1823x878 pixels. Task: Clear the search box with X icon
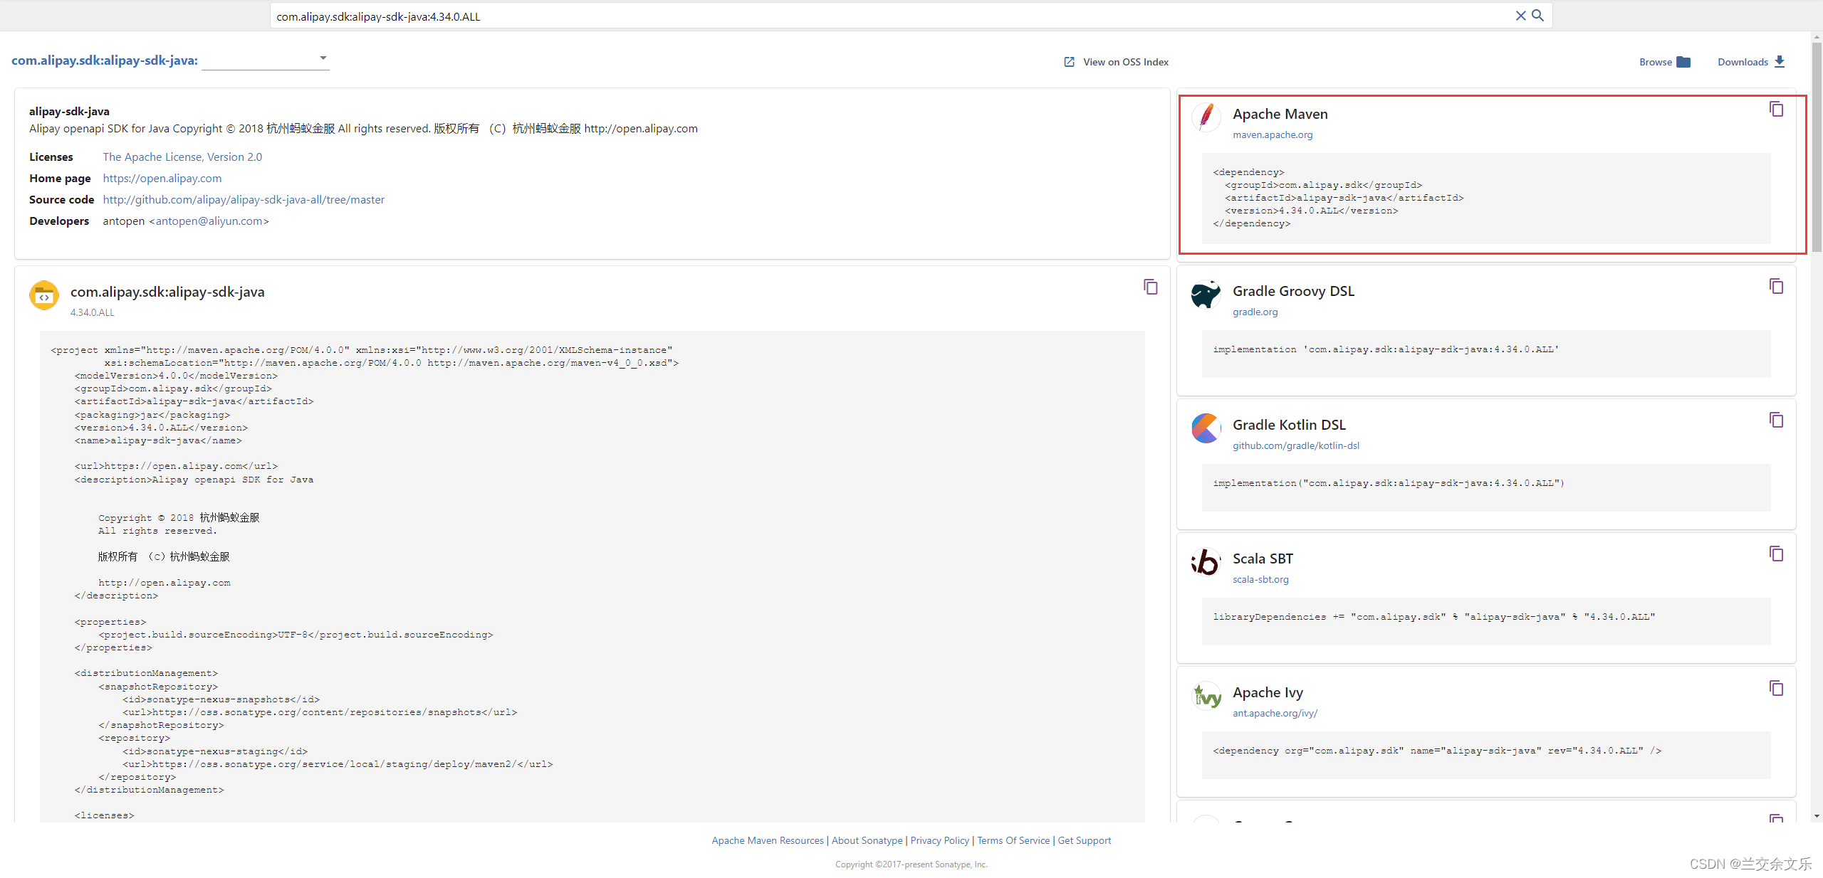click(1520, 16)
